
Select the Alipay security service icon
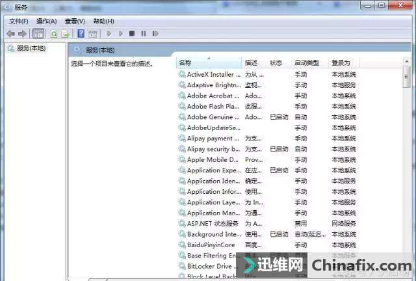click(x=182, y=149)
